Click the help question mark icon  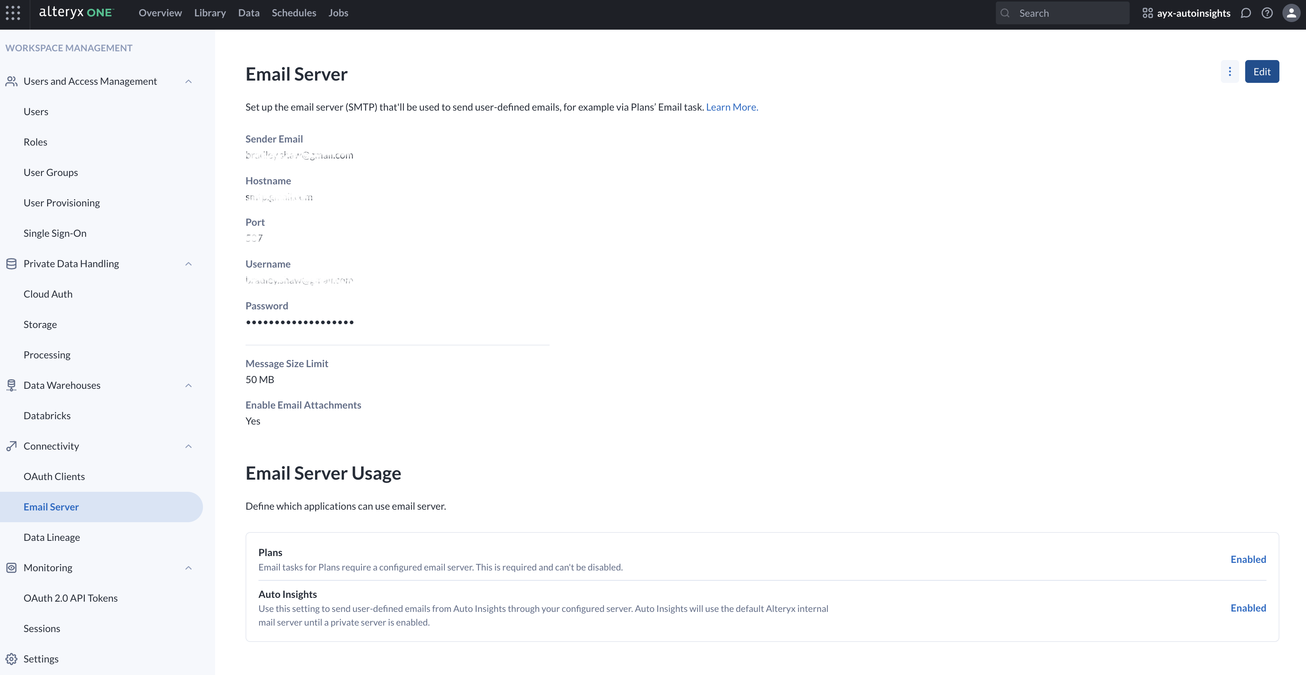pyautogui.click(x=1268, y=13)
